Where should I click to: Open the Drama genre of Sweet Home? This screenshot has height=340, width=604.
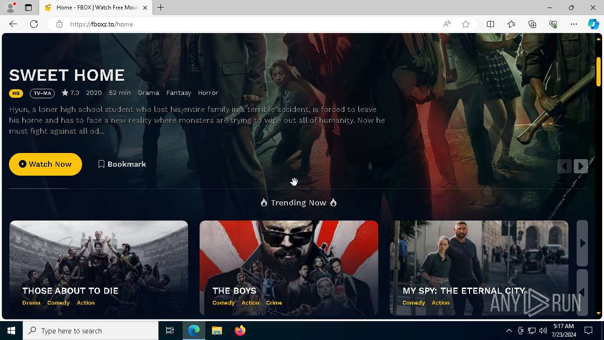pos(149,93)
